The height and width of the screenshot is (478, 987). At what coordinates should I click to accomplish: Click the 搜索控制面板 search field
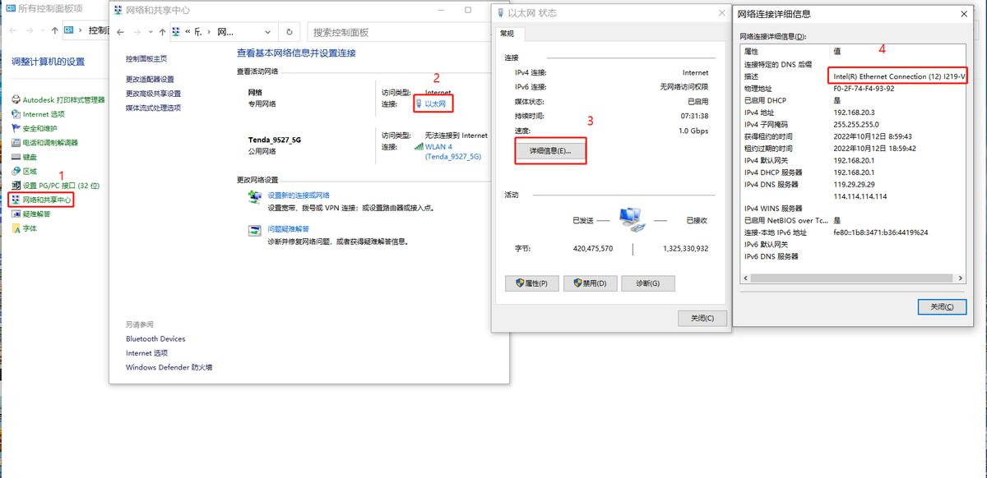[395, 32]
